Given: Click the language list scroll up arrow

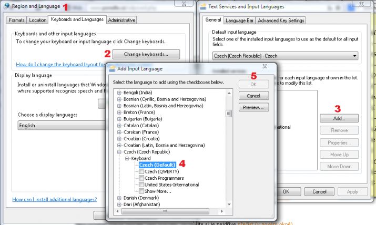Looking at the screenshot, I should (x=229, y=93).
